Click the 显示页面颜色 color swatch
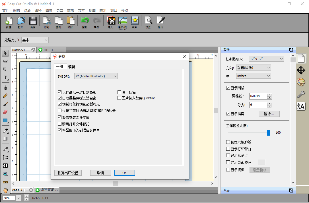 [261, 162]
